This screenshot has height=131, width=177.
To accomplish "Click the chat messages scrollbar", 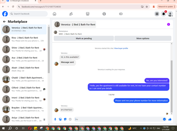I will tap(172, 86).
